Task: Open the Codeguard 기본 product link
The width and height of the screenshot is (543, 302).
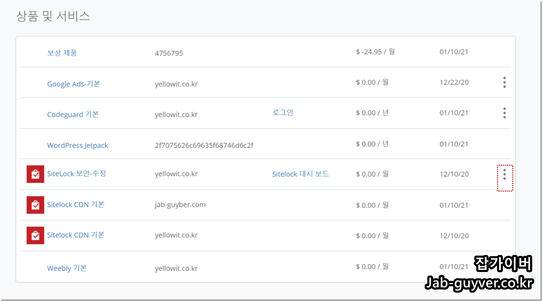Action: point(73,115)
